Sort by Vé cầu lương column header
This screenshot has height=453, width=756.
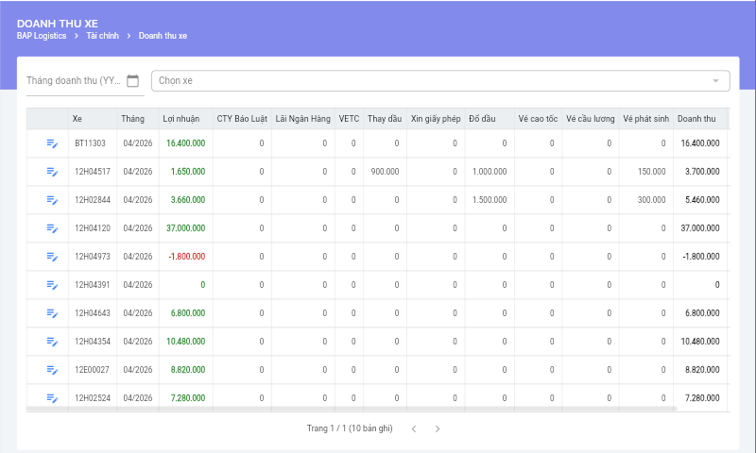coord(590,119)
